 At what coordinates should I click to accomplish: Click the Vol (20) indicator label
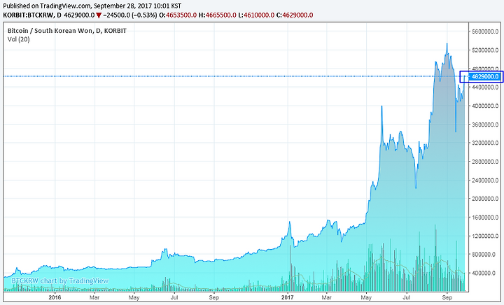[18, 39]
